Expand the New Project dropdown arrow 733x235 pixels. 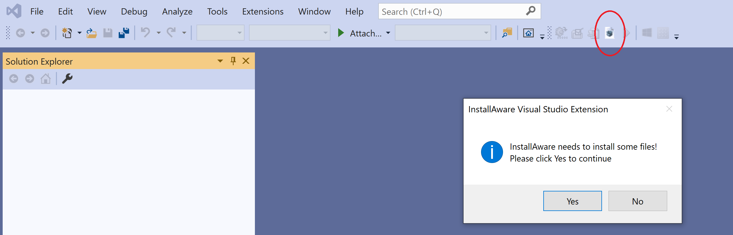click(79, 33)
